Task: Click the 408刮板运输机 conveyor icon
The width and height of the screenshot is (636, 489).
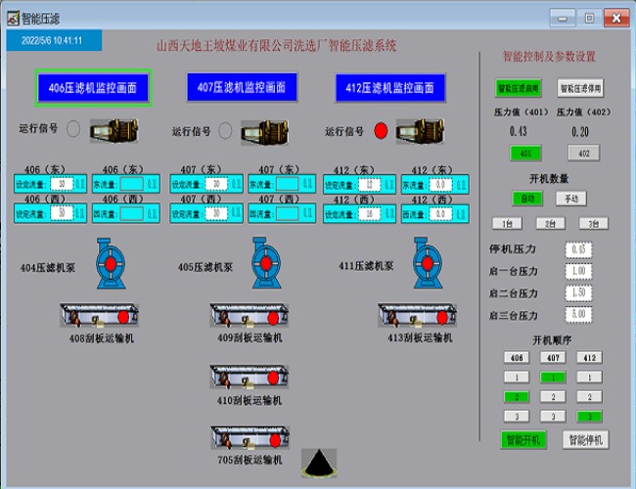Action: [96, 317]
